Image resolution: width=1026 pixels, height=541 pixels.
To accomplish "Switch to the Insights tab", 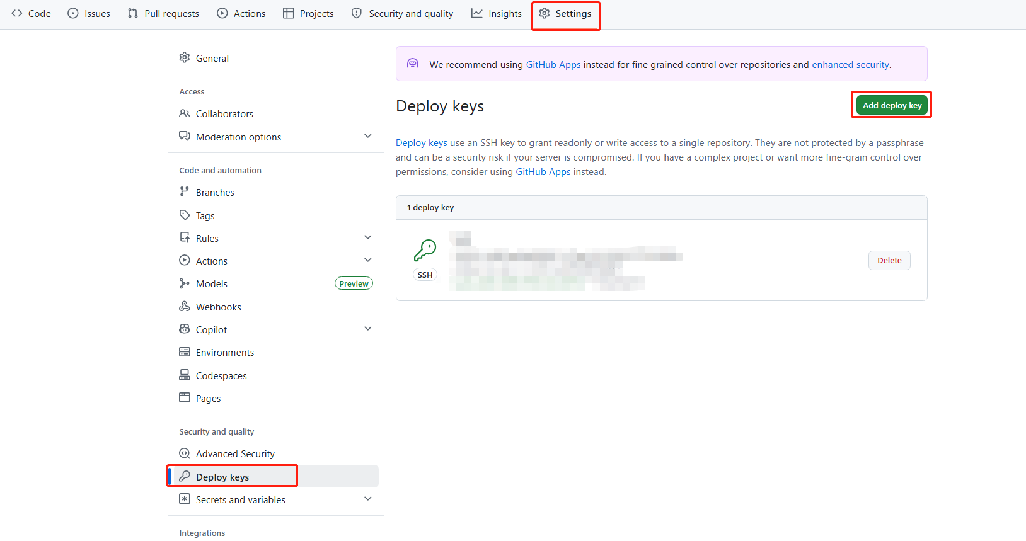I will [497, 14].
